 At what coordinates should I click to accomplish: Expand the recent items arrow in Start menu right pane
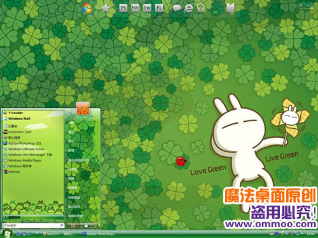pyautogui.click(x=97, y=160)
